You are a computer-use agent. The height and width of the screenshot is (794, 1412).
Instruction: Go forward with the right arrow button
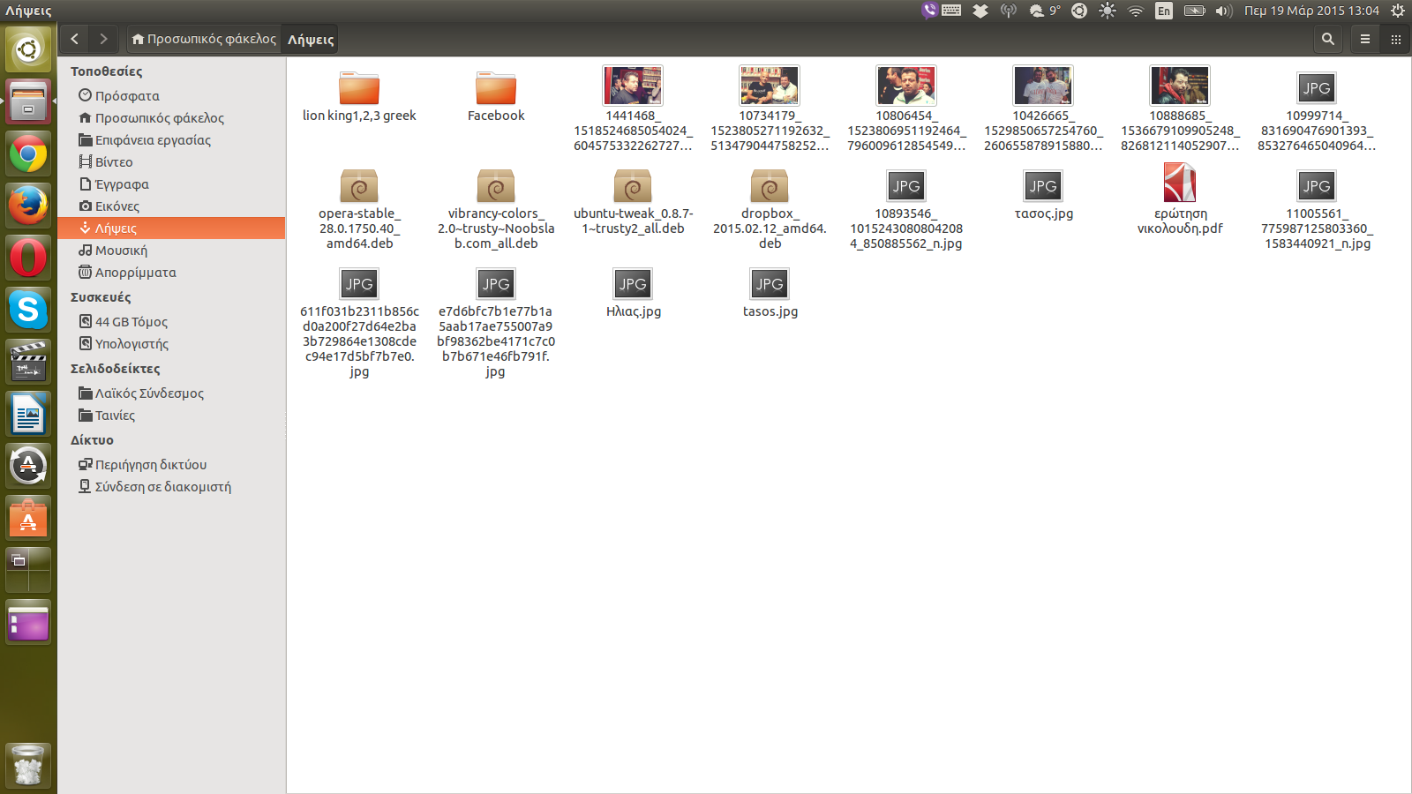[x=103, y=39]
